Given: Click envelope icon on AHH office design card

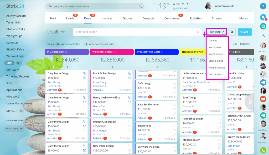Looking at the screenshot, I should tap(219, 123).
